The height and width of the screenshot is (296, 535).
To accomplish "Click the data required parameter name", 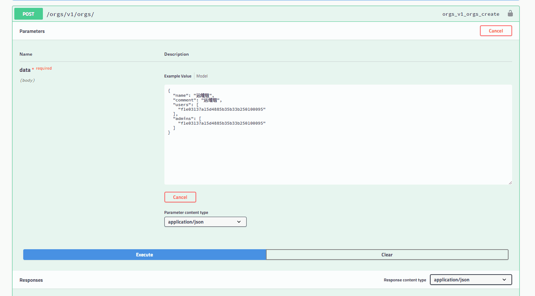I will pos(25,70).
